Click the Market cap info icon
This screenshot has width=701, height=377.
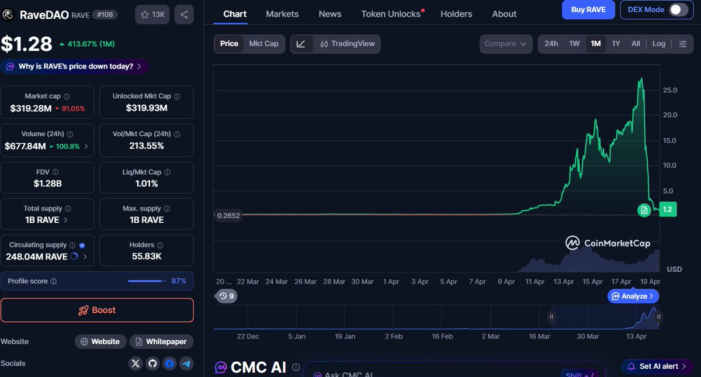click(67, 96)
